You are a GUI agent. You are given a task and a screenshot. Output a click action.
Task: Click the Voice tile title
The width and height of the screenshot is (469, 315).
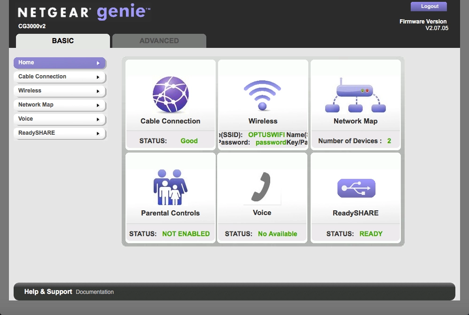coord(262,213)
